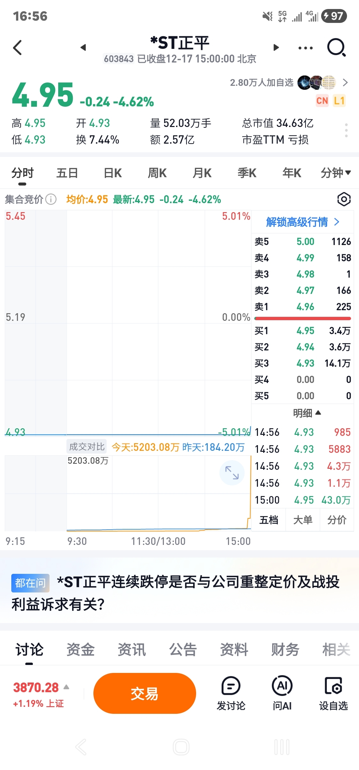The width and height of the screenshot is (359, 770).
Task: Tap the 今天:5203.08万 volume text
Action: pos(145,447)
